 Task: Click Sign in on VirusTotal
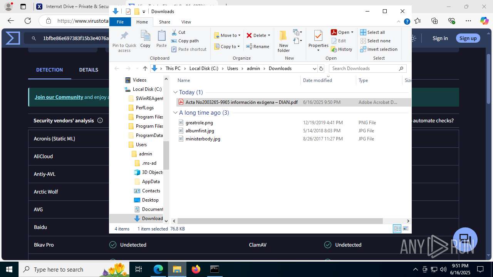click(x=440, y=38)
